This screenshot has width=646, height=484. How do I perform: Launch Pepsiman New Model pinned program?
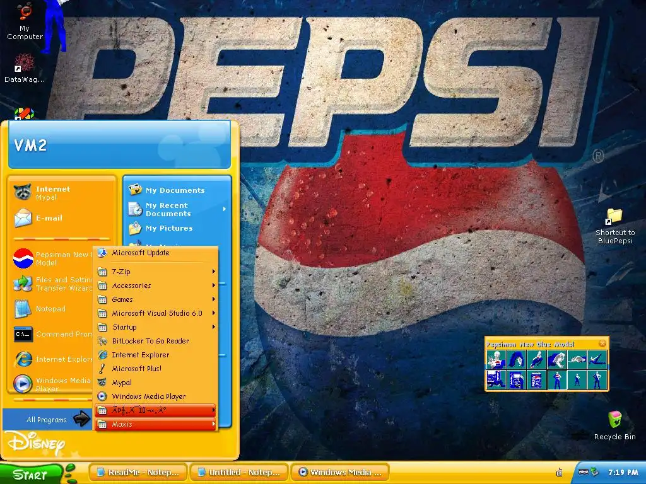(53, 258)
